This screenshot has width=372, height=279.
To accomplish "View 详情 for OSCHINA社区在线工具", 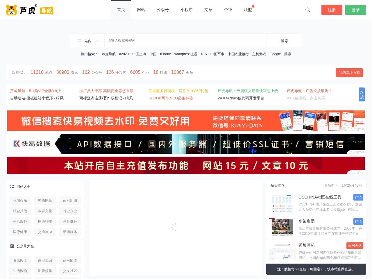I will (x=358, y=197).
